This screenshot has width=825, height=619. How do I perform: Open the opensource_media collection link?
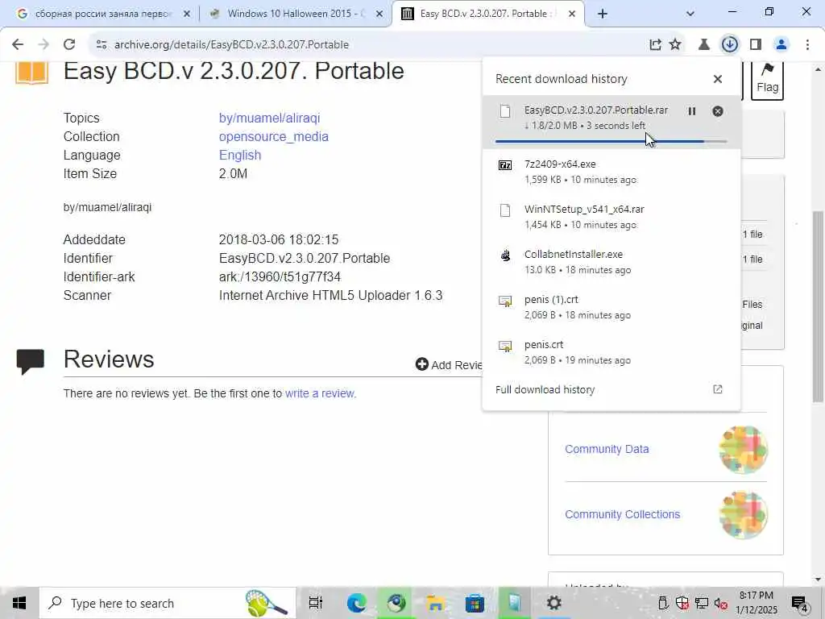(274, 136)
